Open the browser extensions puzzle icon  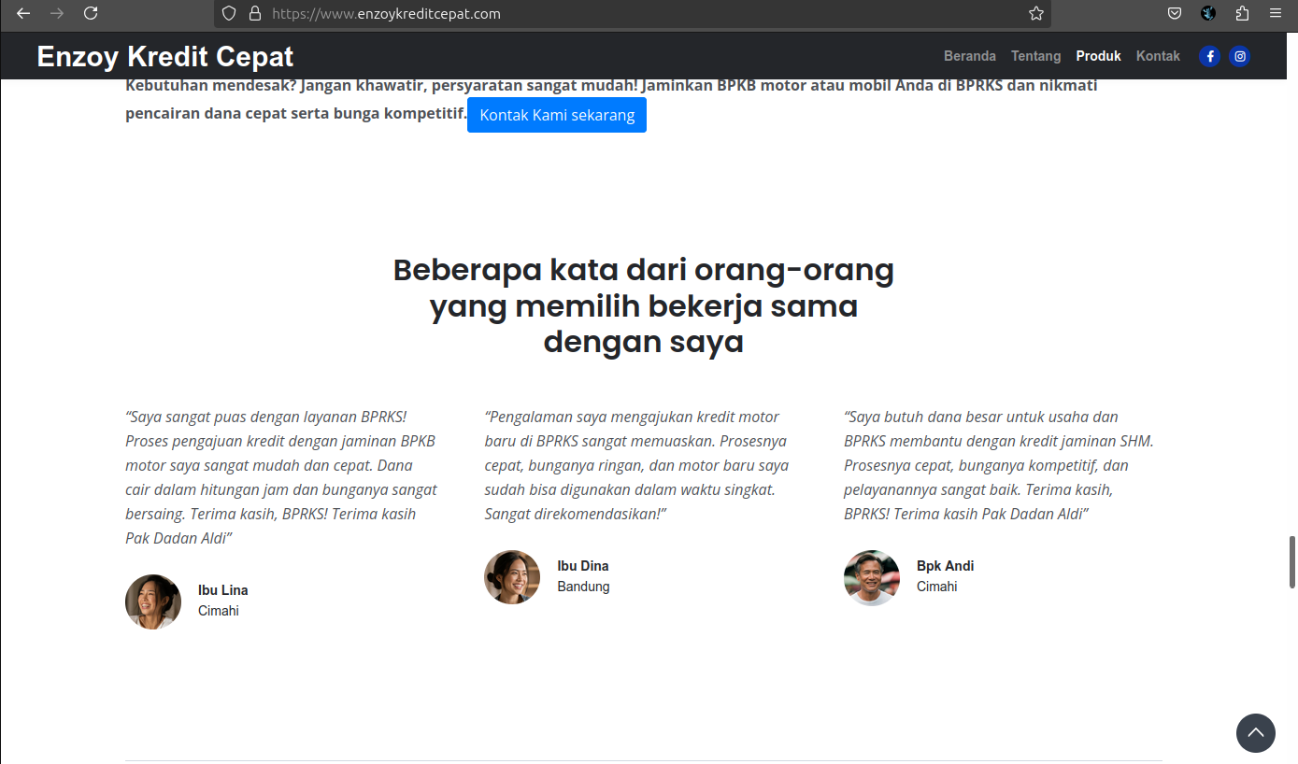point(1242,13)
